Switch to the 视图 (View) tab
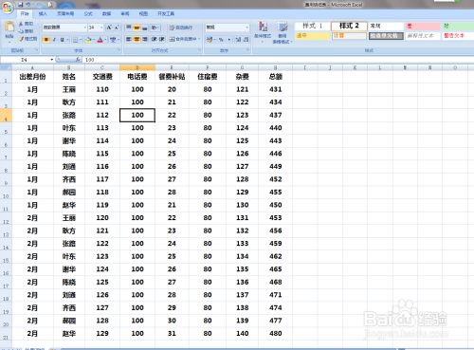 143,13
